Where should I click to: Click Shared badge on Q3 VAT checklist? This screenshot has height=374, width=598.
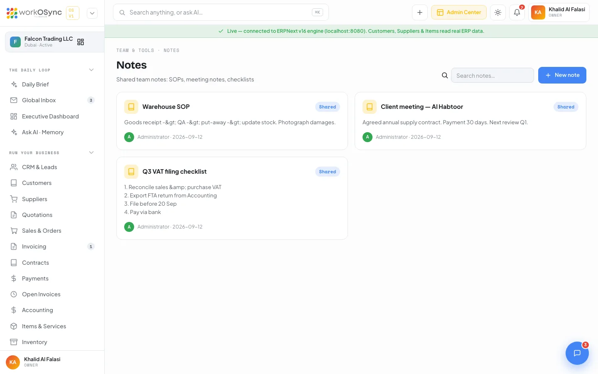tap(328, 172)
